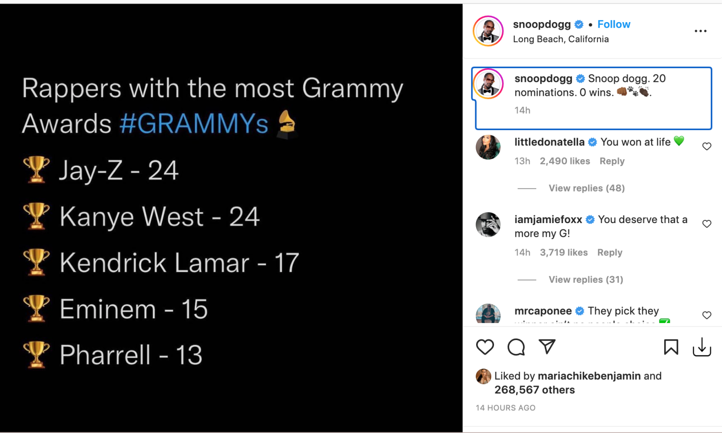View littledonatella's profile avatar
Image resolution: width=722 pixels, height=433 pixels.
coord(488,147)
